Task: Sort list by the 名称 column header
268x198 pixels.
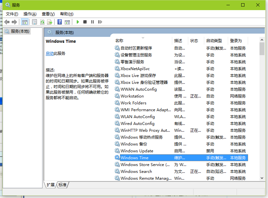Action: pos(119,41)
